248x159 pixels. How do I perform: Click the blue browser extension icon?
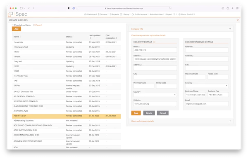pyautogui.click(x=74, y=8)
